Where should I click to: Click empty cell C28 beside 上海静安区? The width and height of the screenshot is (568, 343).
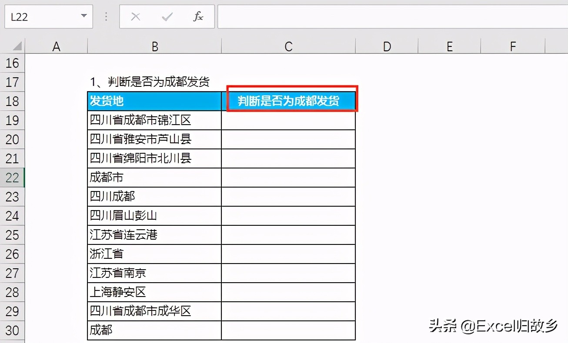[x=288, y=292]
